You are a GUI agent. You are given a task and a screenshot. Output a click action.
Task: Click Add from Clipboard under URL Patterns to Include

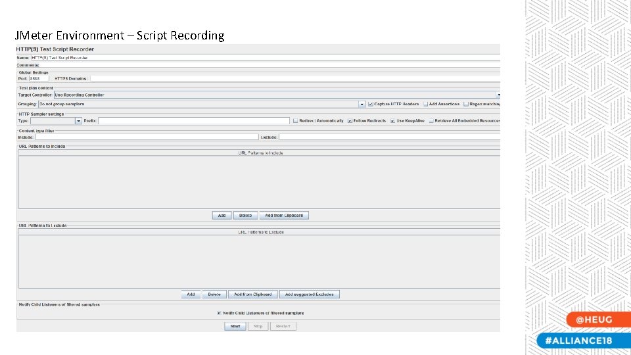click(284, 216)
